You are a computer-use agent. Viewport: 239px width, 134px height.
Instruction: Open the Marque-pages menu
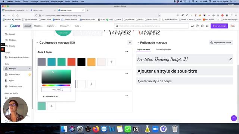point(57,1)
